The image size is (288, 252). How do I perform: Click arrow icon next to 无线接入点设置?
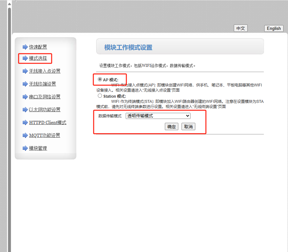[25, 71]
